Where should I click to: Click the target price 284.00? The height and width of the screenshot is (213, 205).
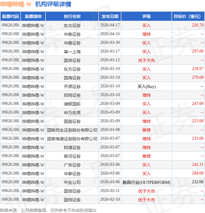point(198,173)
